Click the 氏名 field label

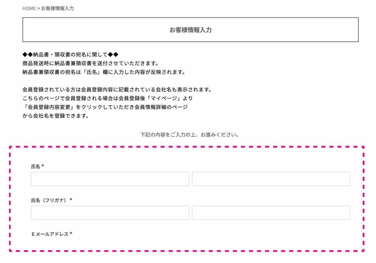point(35,166)
